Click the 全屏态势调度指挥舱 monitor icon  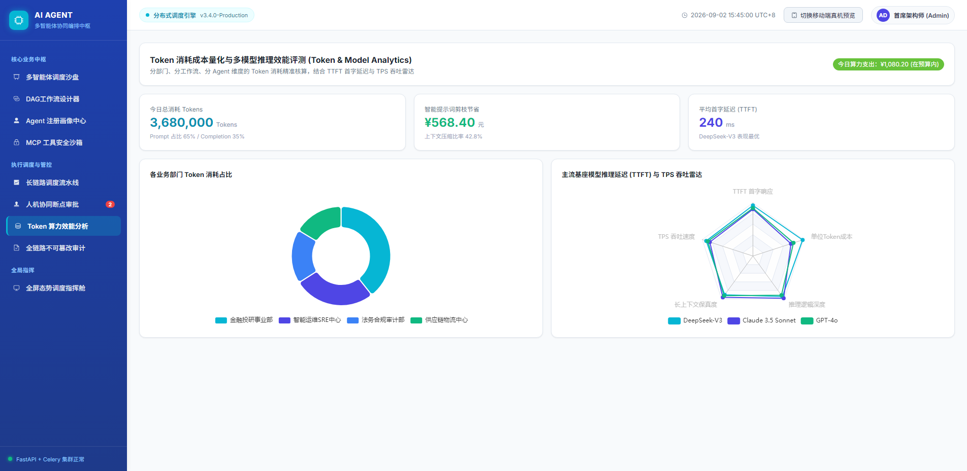click(16, 288)
